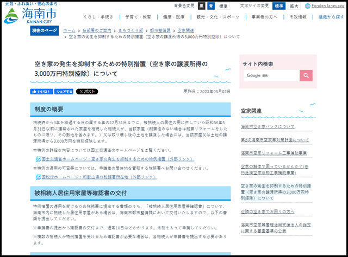This screenshot has width=348, height=257.
Task: Go to まちづくり部 breadcrumb link
Action: point(130,30)
